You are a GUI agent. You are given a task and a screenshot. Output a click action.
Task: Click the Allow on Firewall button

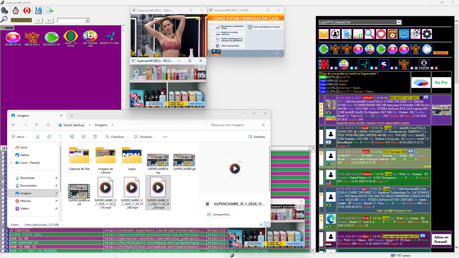(440, 239)
